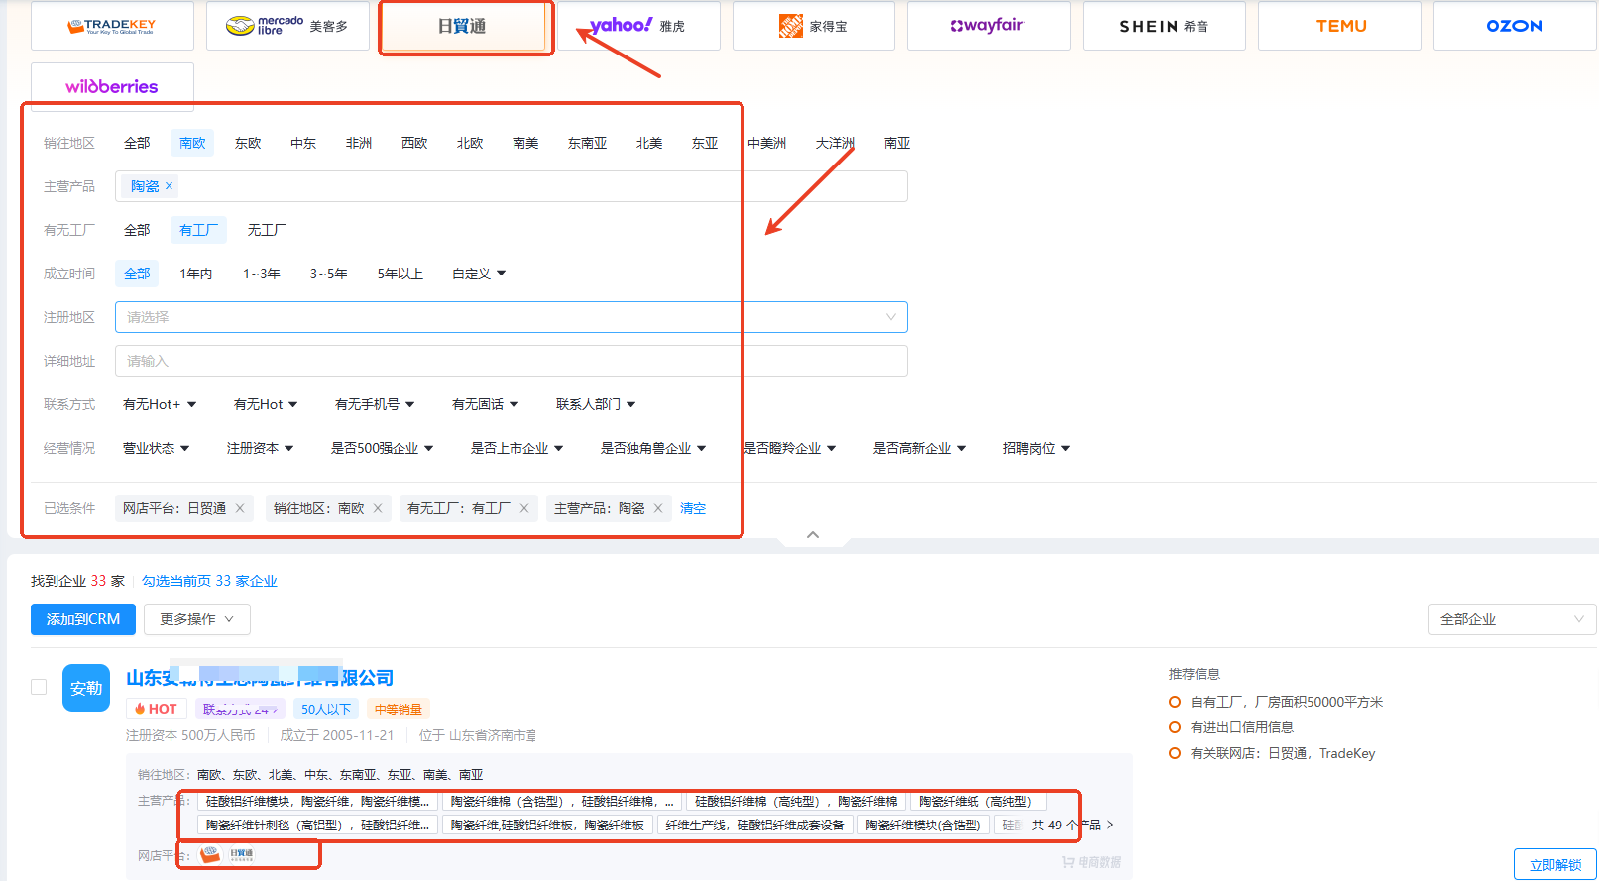Image resolution: width=1599 pixels, height=881 pixels.
Task: Collapse the filter panel with up chevron
Action: pos(813,535)
